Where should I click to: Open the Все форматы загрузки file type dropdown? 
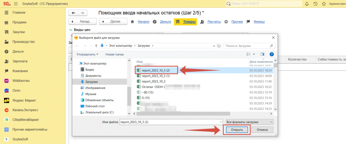[x=249, y=122]
